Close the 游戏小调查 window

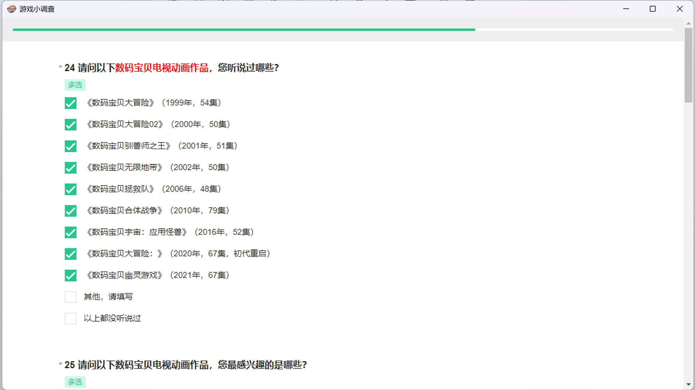[x=680, y=9]
